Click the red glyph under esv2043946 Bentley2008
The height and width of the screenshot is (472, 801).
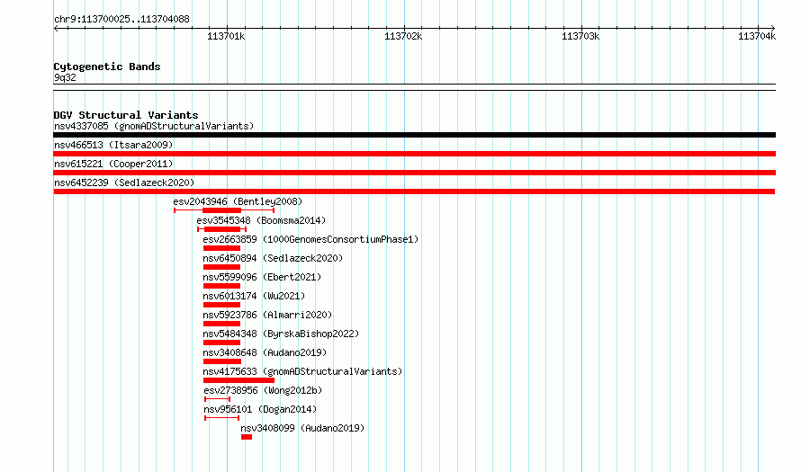pyautogui.click(x=224, y=210)
